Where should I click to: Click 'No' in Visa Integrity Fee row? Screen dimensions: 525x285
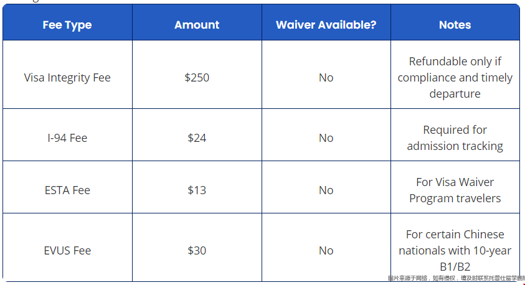pyautogui.click(x=326, y=78)
